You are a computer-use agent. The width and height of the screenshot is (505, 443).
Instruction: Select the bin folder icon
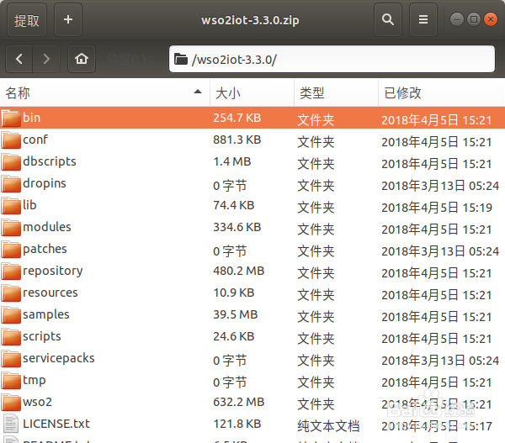(x=11, y=118)
